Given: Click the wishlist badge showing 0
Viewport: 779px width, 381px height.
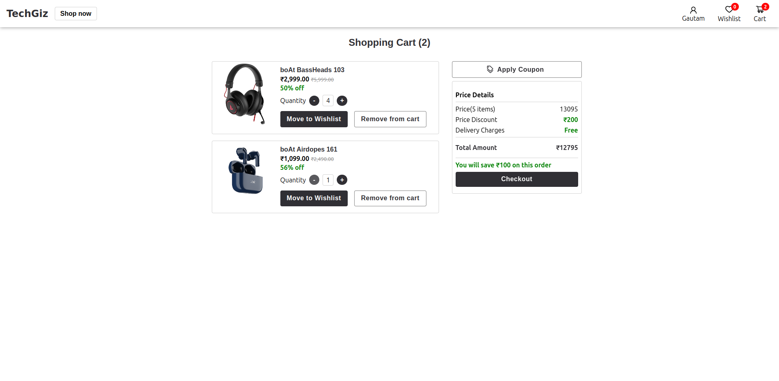Looking at the screenshot, I should [735, 6].
